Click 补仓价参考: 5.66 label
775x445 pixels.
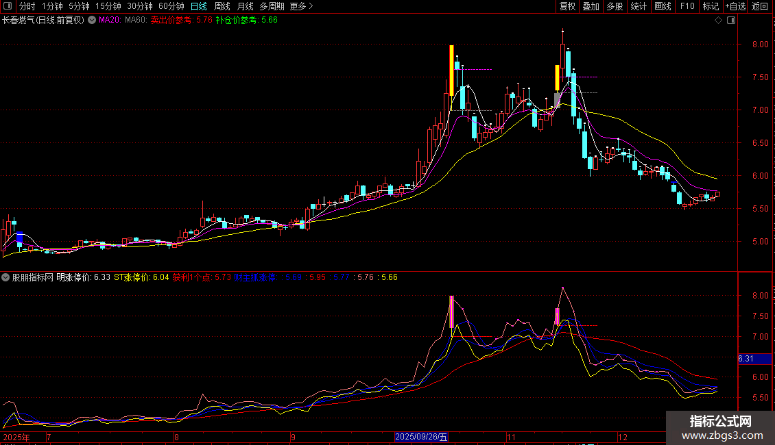(247, 21)
